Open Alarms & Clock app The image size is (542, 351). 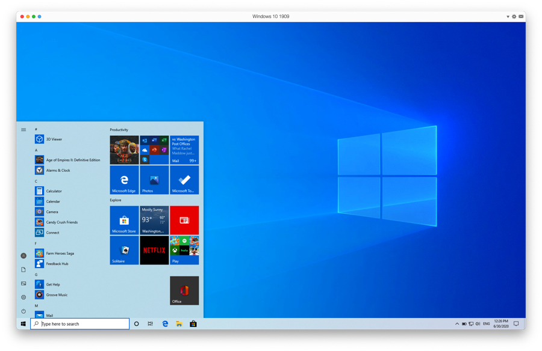coord(67,170)
